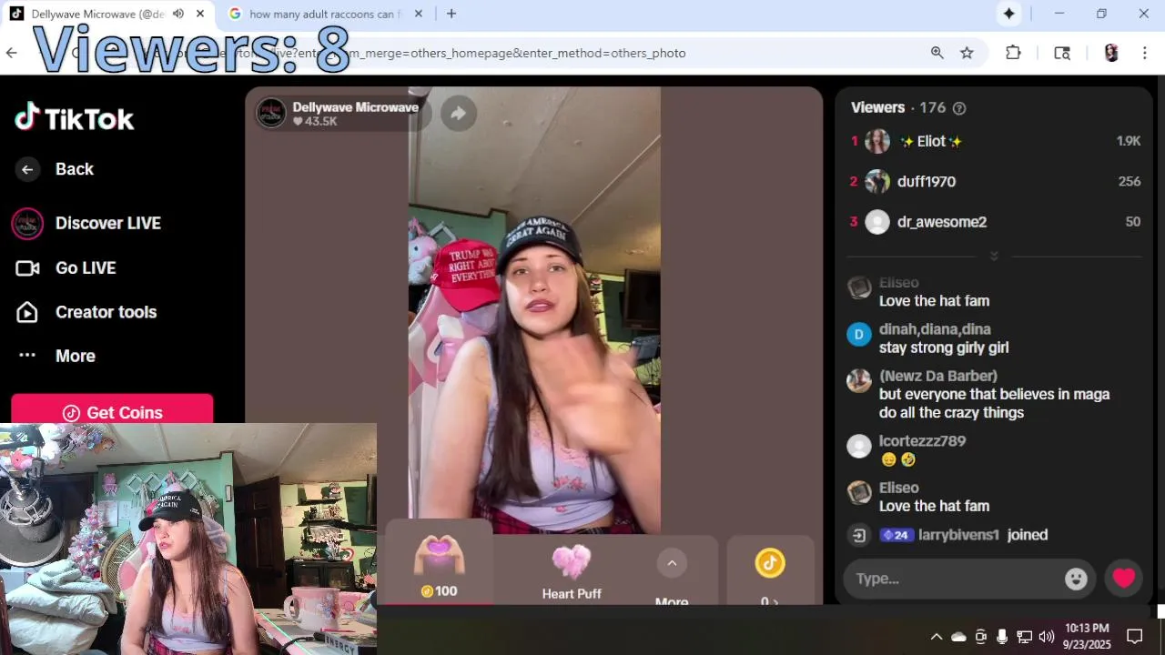
Task: Expand the top viewers list chevron
Action: [x=994, y=257]
